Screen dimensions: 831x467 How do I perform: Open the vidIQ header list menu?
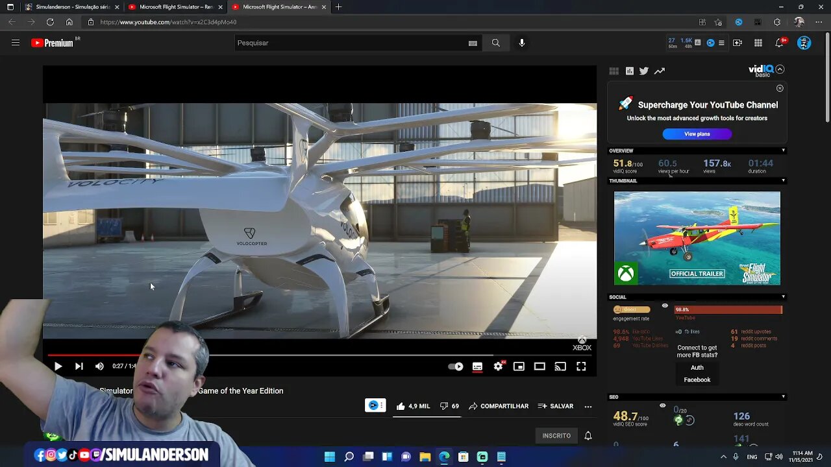tap(721, 43)
